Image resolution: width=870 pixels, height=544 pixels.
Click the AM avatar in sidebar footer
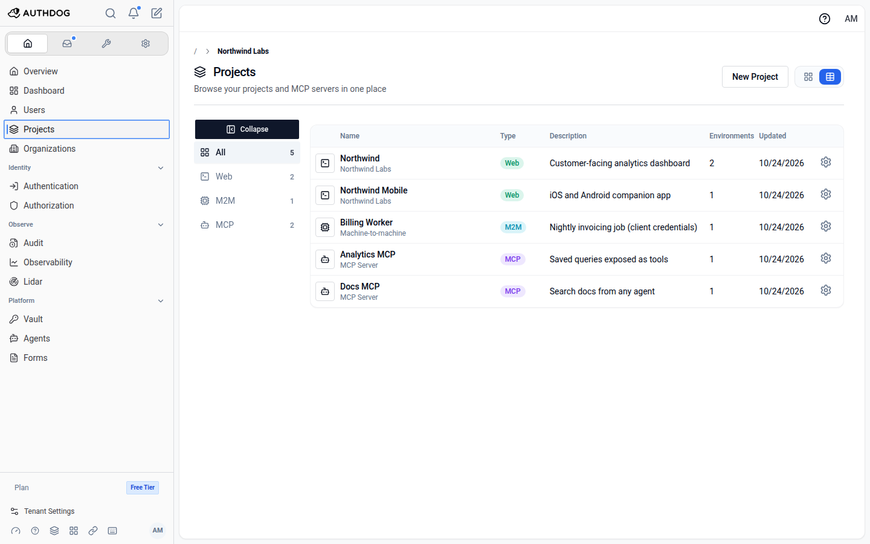pyautogui.click(x=158, y=530)
